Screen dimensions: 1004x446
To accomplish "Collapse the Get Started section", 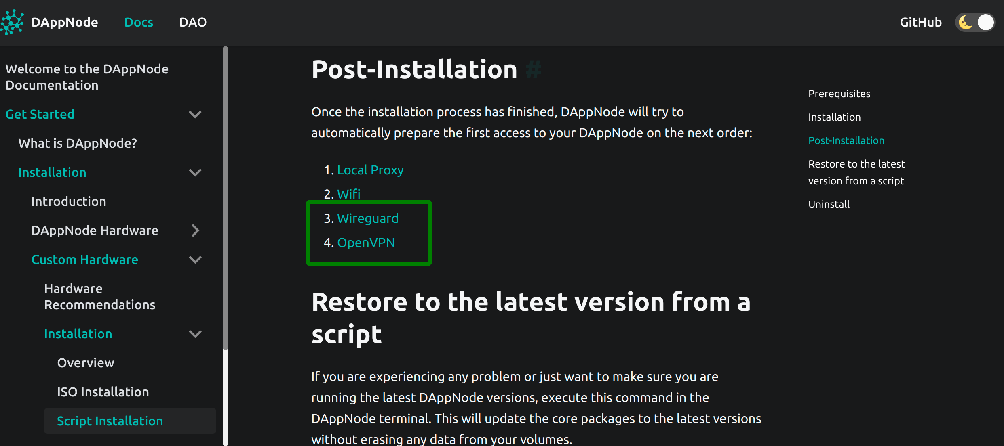I will 195,114.
